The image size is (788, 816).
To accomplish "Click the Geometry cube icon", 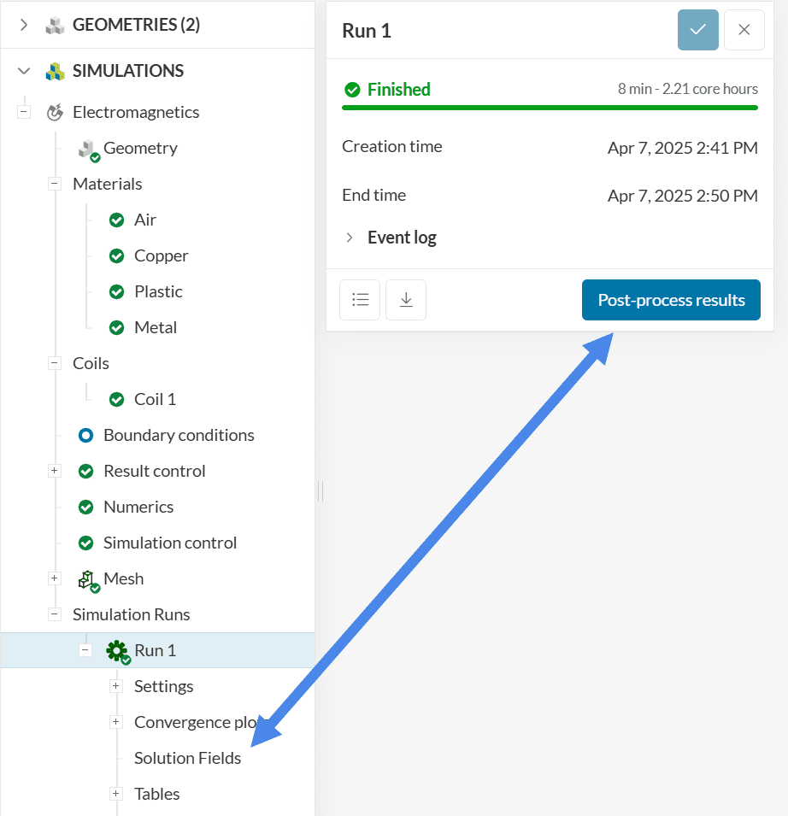I will (x=87, y=149).
